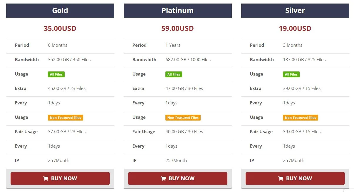Click the green All Files badge under Platinum
Viewport: 354px width, 192px height.
pos(174,74)
